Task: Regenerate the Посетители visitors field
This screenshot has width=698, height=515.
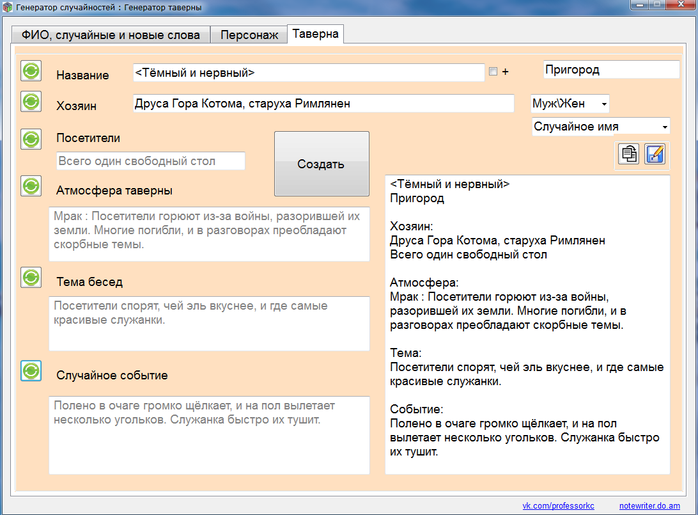Action: tap(31, 139)
